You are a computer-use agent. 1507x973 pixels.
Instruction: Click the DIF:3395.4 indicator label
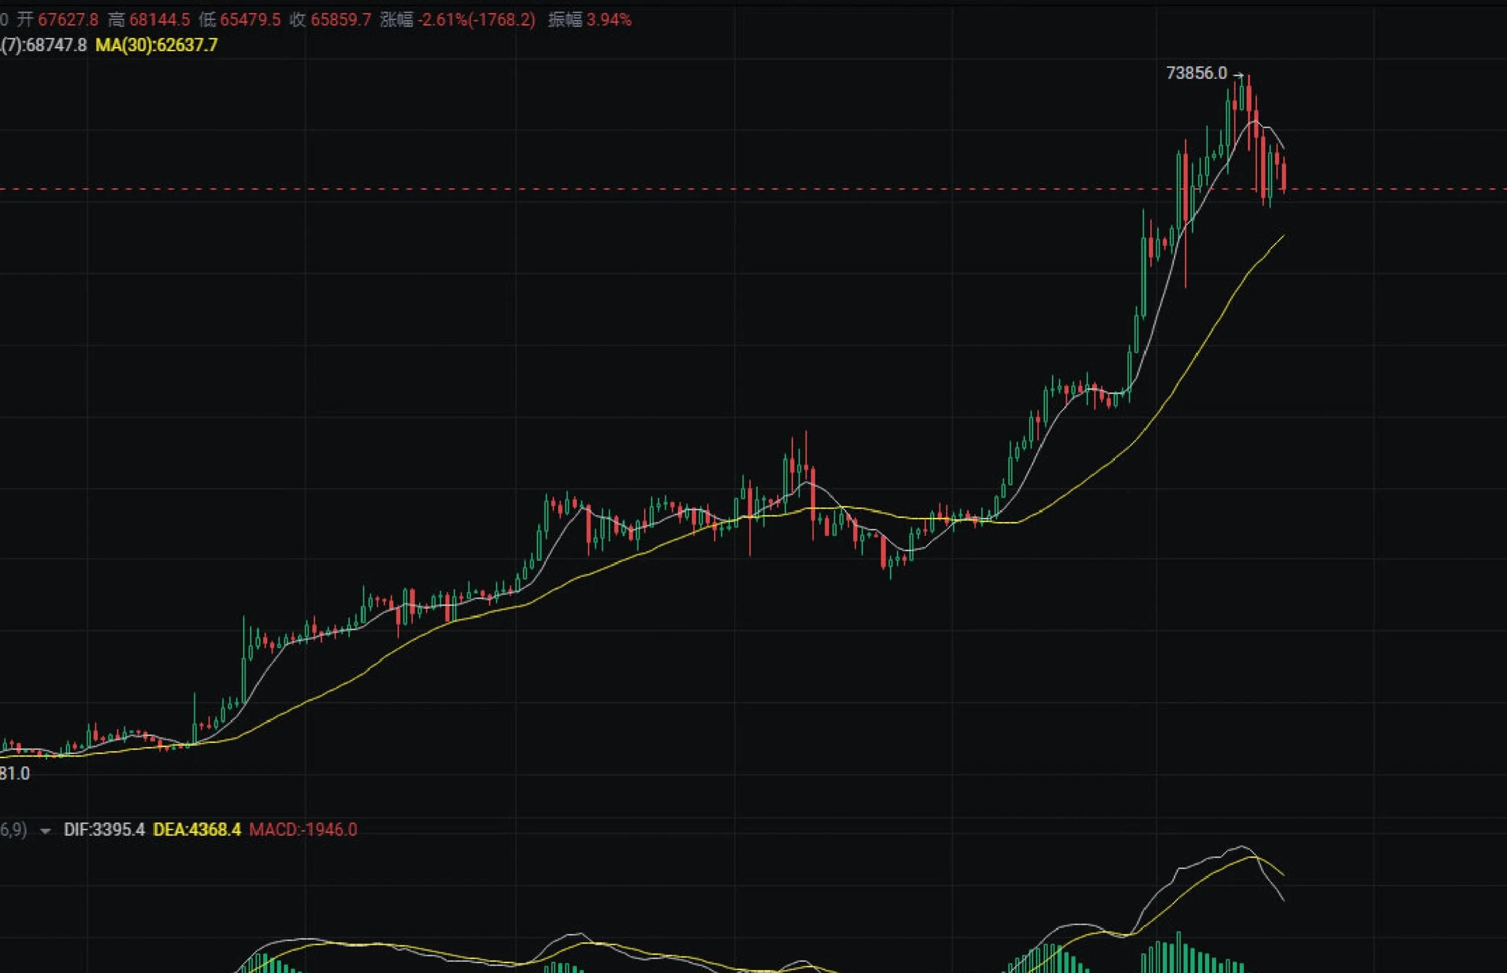coord(104,829)
